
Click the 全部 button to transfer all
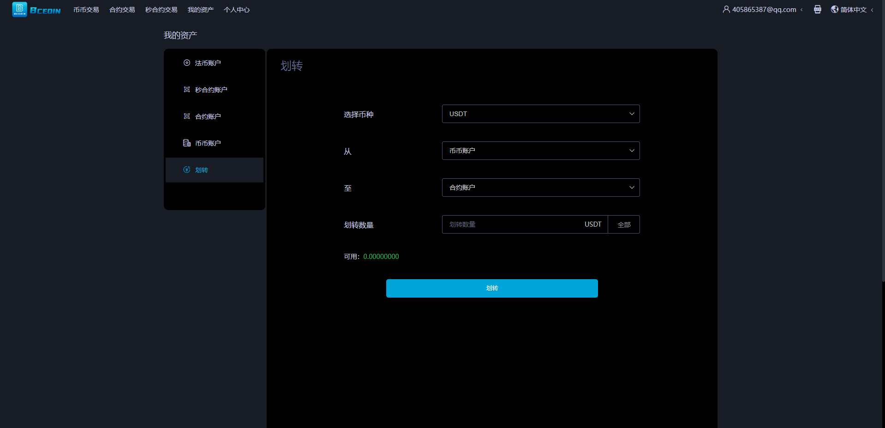624,225
